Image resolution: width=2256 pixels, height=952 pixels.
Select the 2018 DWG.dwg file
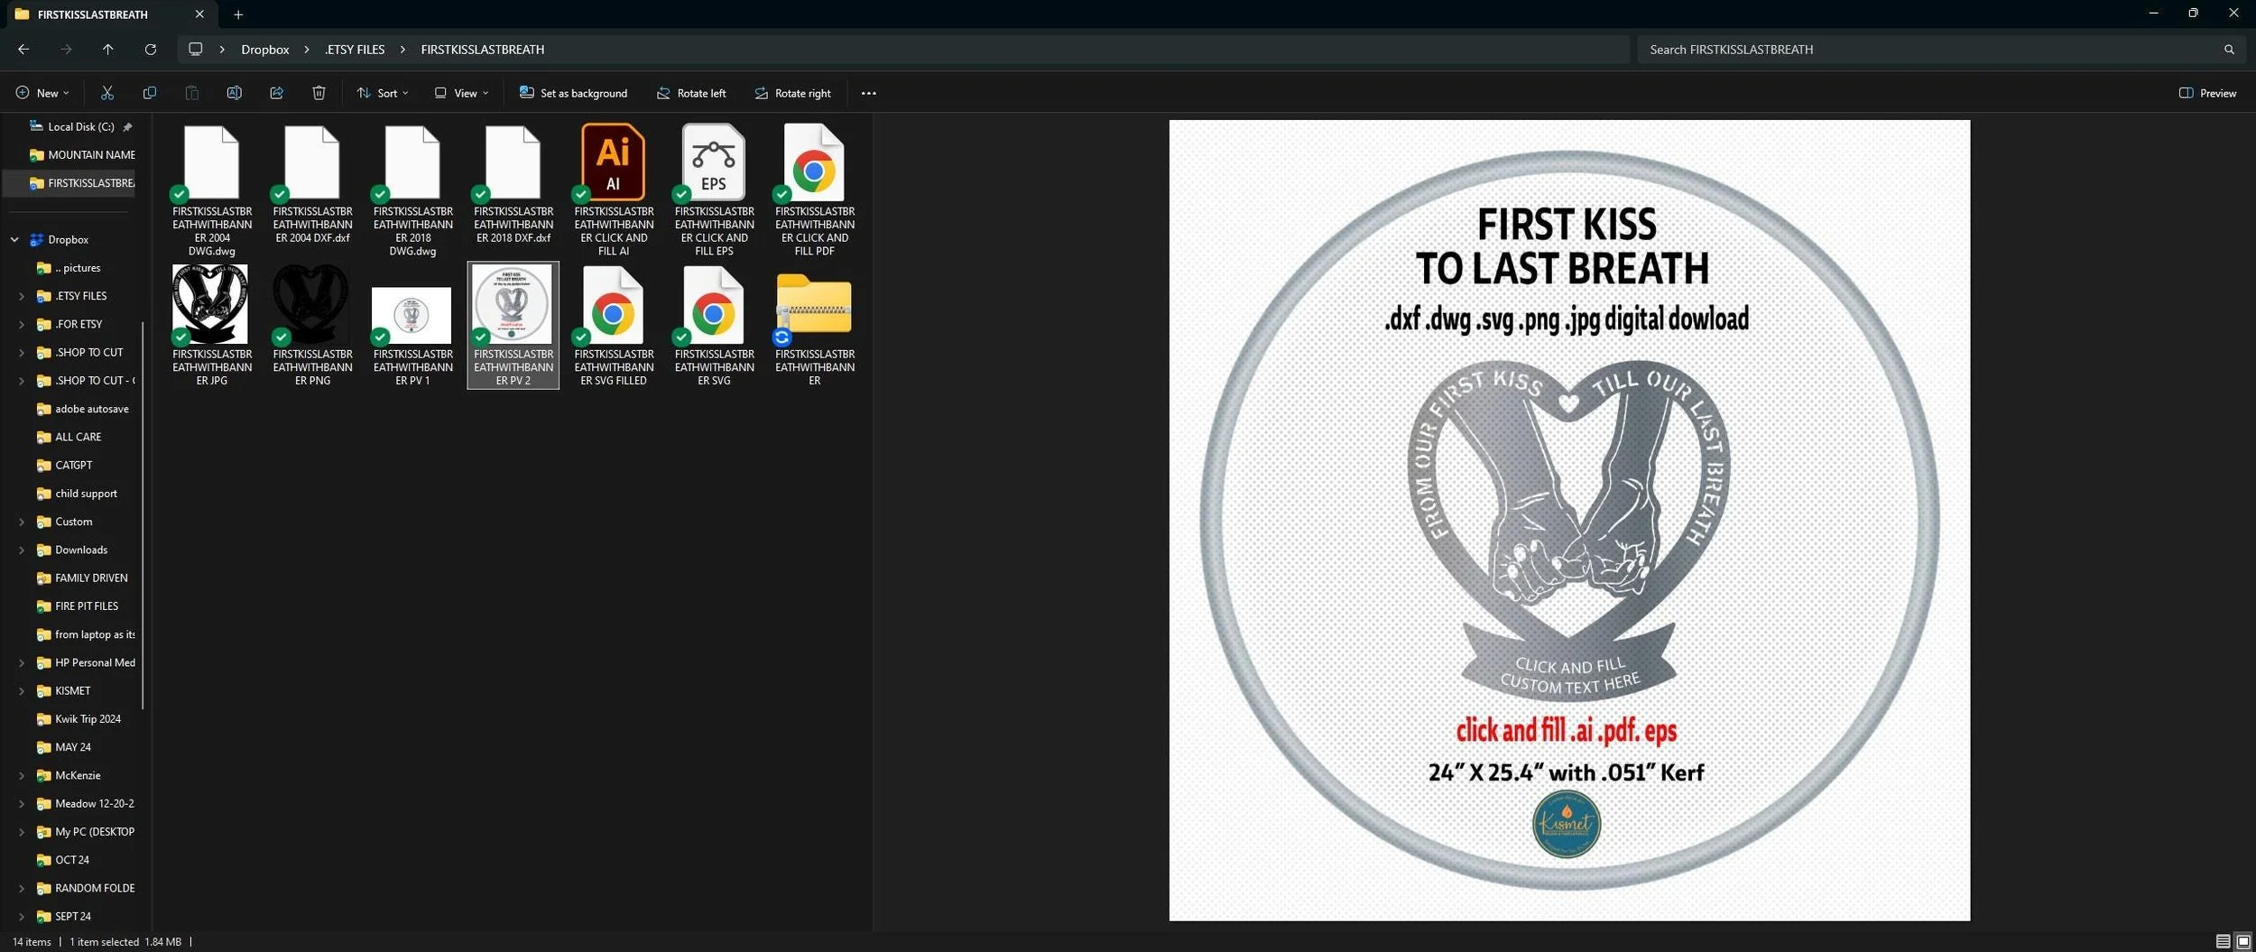[x=412, y=190]
